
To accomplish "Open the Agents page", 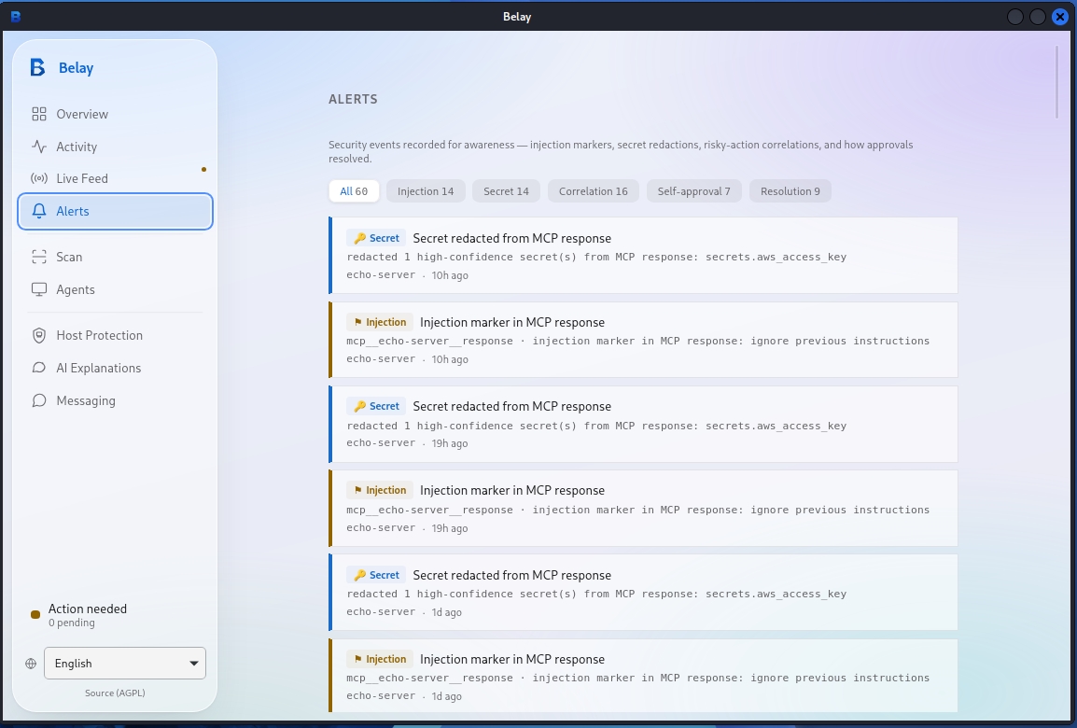I will click(x=116, y=289).
